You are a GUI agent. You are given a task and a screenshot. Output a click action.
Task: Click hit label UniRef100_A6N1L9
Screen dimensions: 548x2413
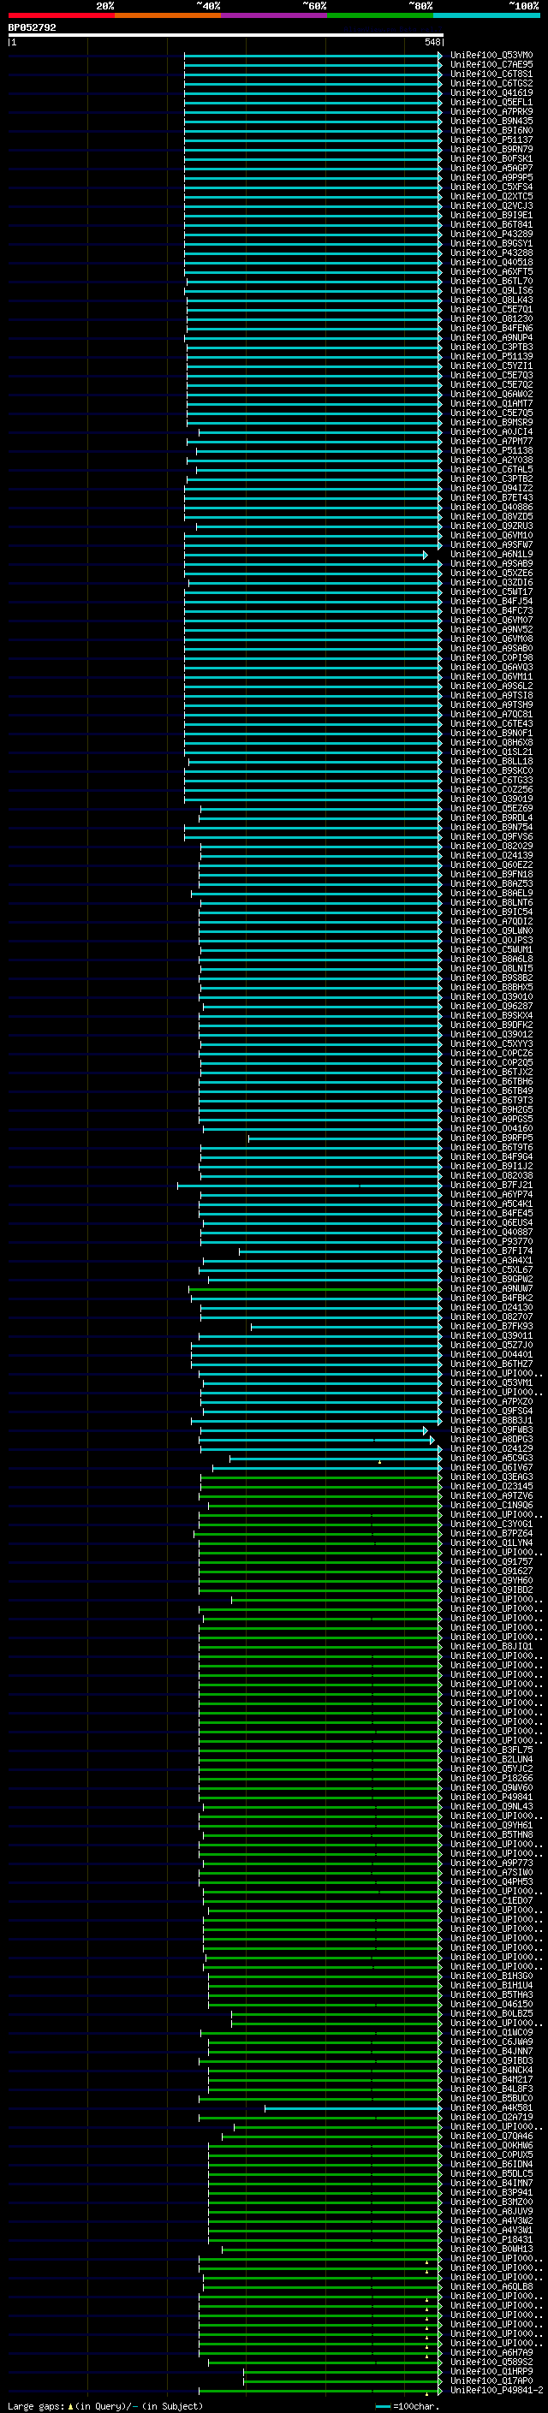(x=491, y=555)
